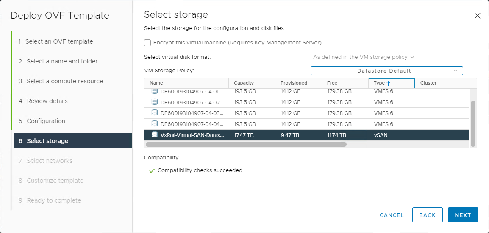This screenshot has height=233, width=489.
Task: Enable Encrypt this virtual machine checkbox
Action: 147,43
